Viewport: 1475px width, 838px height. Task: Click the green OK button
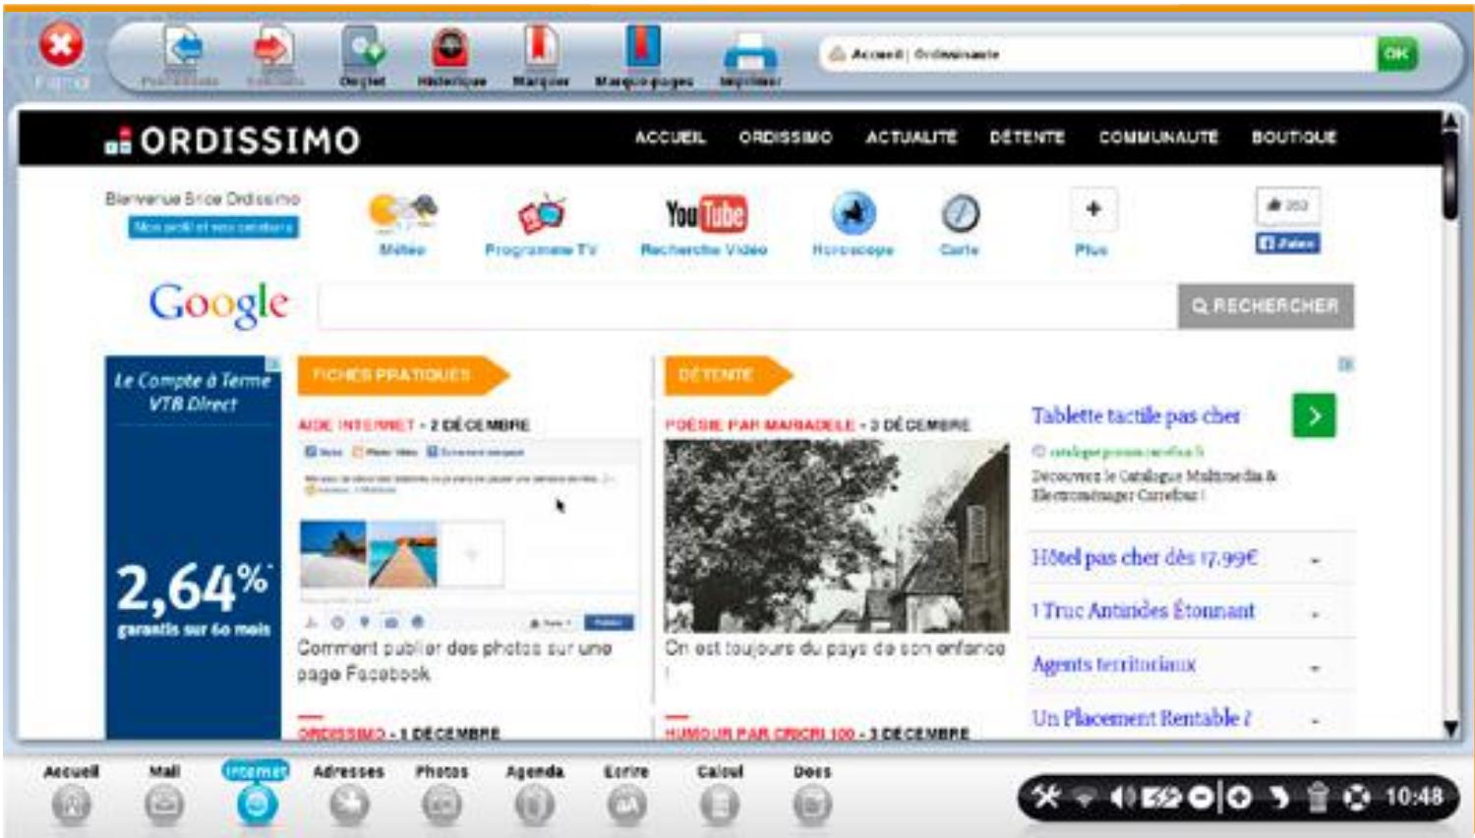point(1396,54)
